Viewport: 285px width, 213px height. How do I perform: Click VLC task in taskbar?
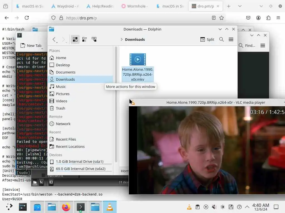110,207
